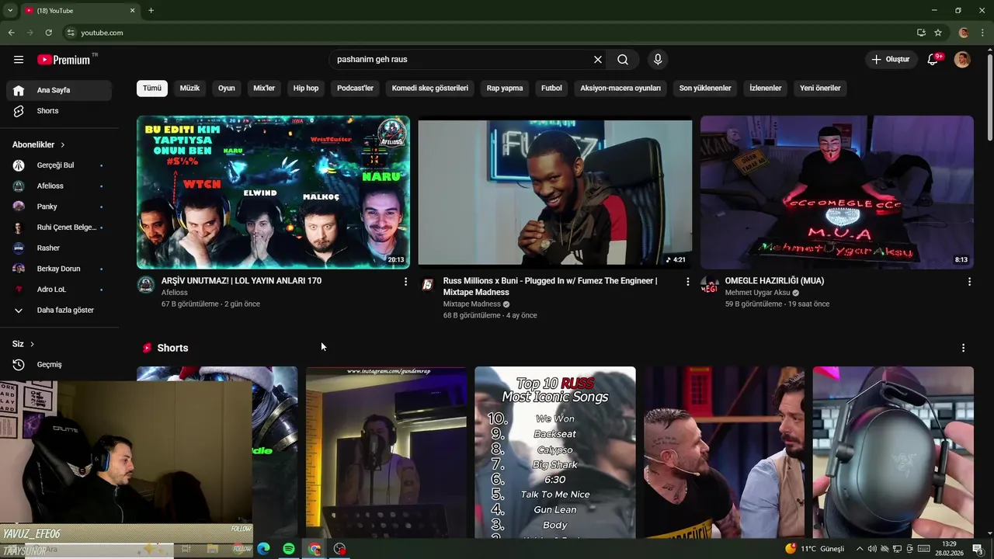The image size is (994, 559).
Task: Open Russ Millions x Buni thumbnail
Action: pos(555,193)
